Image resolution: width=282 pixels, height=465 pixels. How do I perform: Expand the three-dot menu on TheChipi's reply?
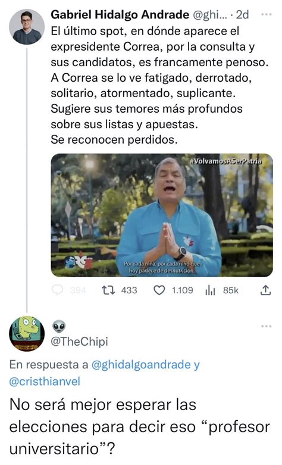click(x=267, y=326)
